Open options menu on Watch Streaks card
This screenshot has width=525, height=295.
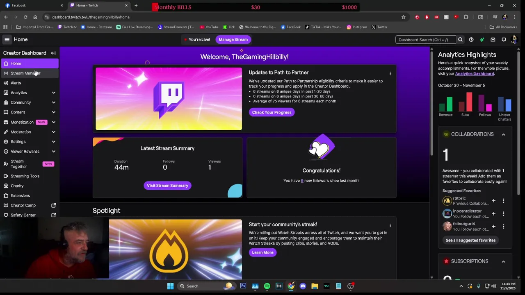[x=390, y=225]
